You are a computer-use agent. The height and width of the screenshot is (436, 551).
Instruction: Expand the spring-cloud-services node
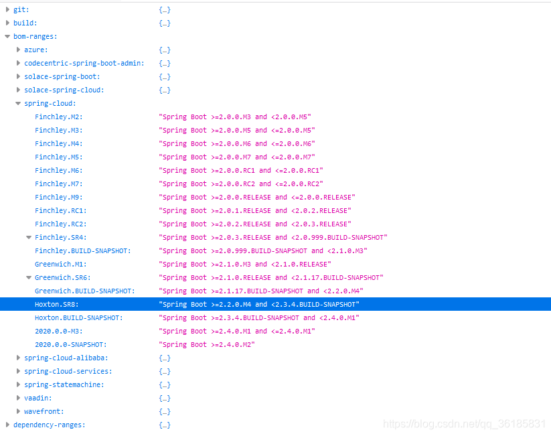pos(18,371)
